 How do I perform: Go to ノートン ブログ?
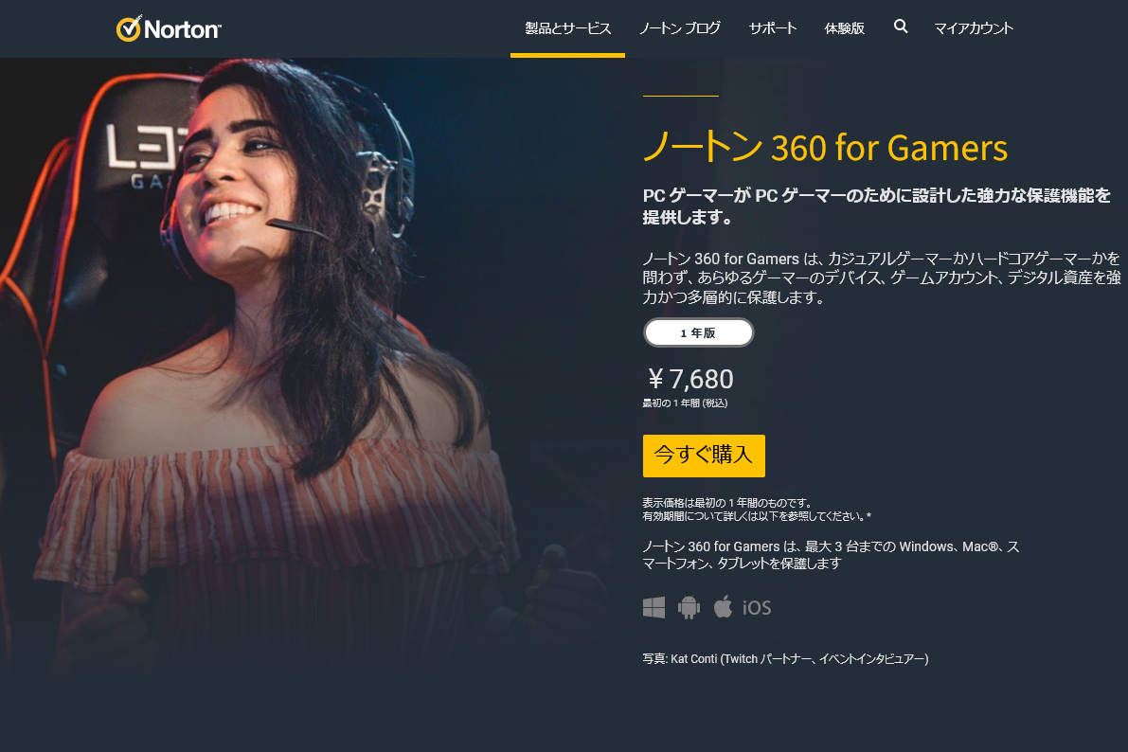pos(680,28)
